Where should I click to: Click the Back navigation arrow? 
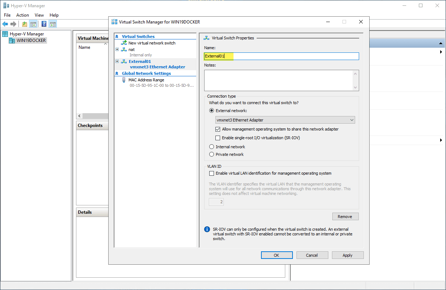[5, 24]
